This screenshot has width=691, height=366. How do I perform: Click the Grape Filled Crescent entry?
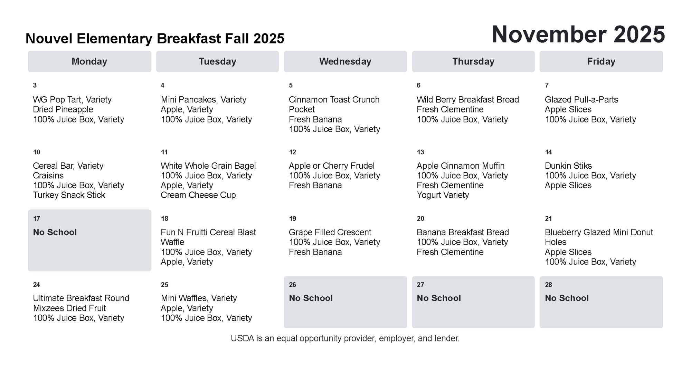pos(330,232)
